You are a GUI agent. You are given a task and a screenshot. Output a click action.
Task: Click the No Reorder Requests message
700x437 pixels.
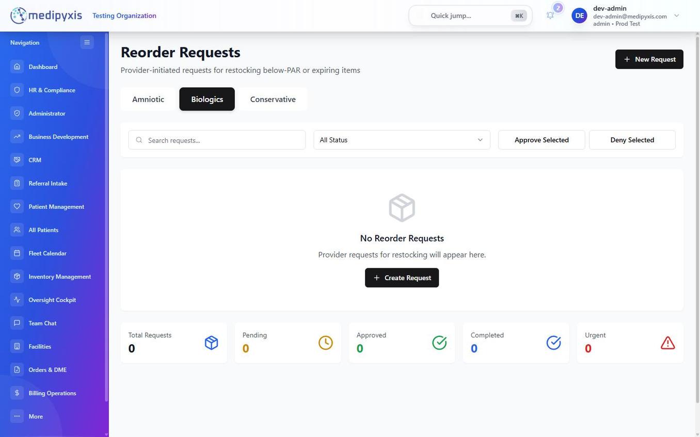tap(402, 238)
